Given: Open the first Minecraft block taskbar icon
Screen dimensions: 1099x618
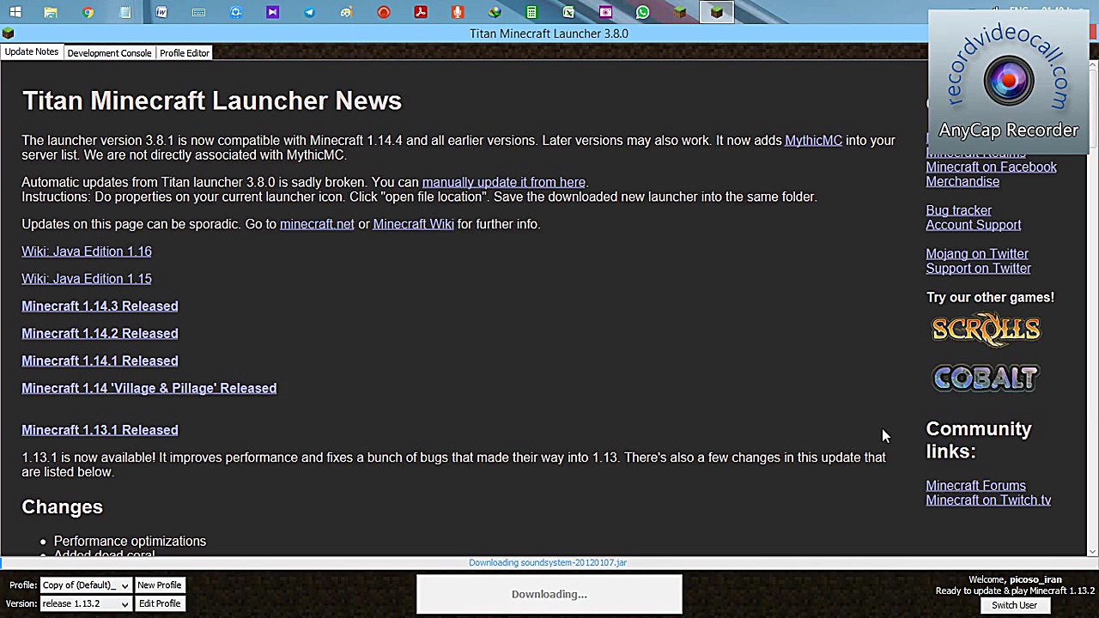Looking at the screenshot, I should pyautogui.click(x=679, y=12).
